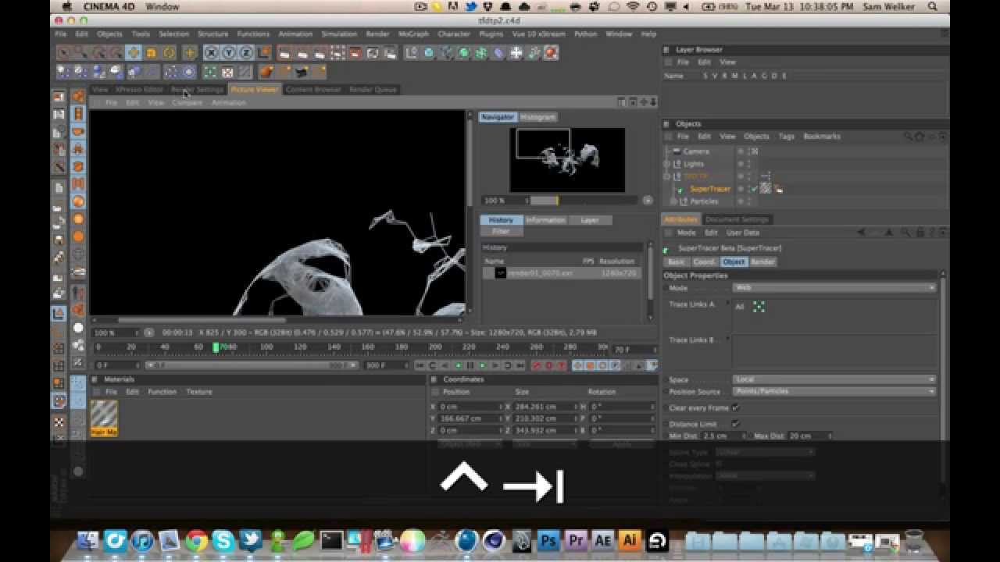Screen dimensions: 1000x562
Task: Toggle SuperTracer enable checkmark in Objects list
Action: tap(753, 189)
